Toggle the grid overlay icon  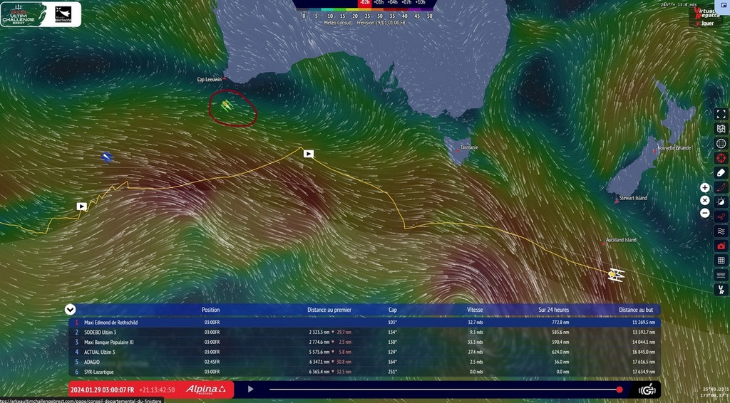point(721,261)
